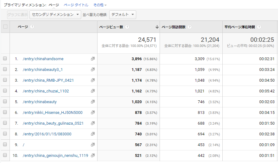This screenshot has height=163, width=278.
Task: Click total unique visits value 21,204
Action: 210,40
